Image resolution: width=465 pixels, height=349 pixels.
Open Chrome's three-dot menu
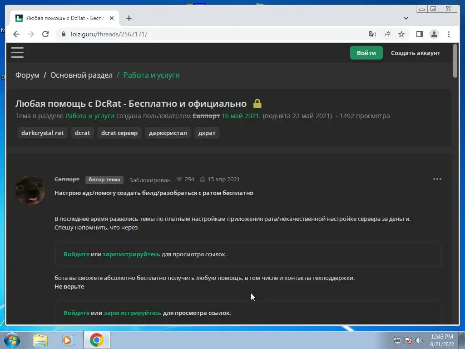click(x=449, y=34)
